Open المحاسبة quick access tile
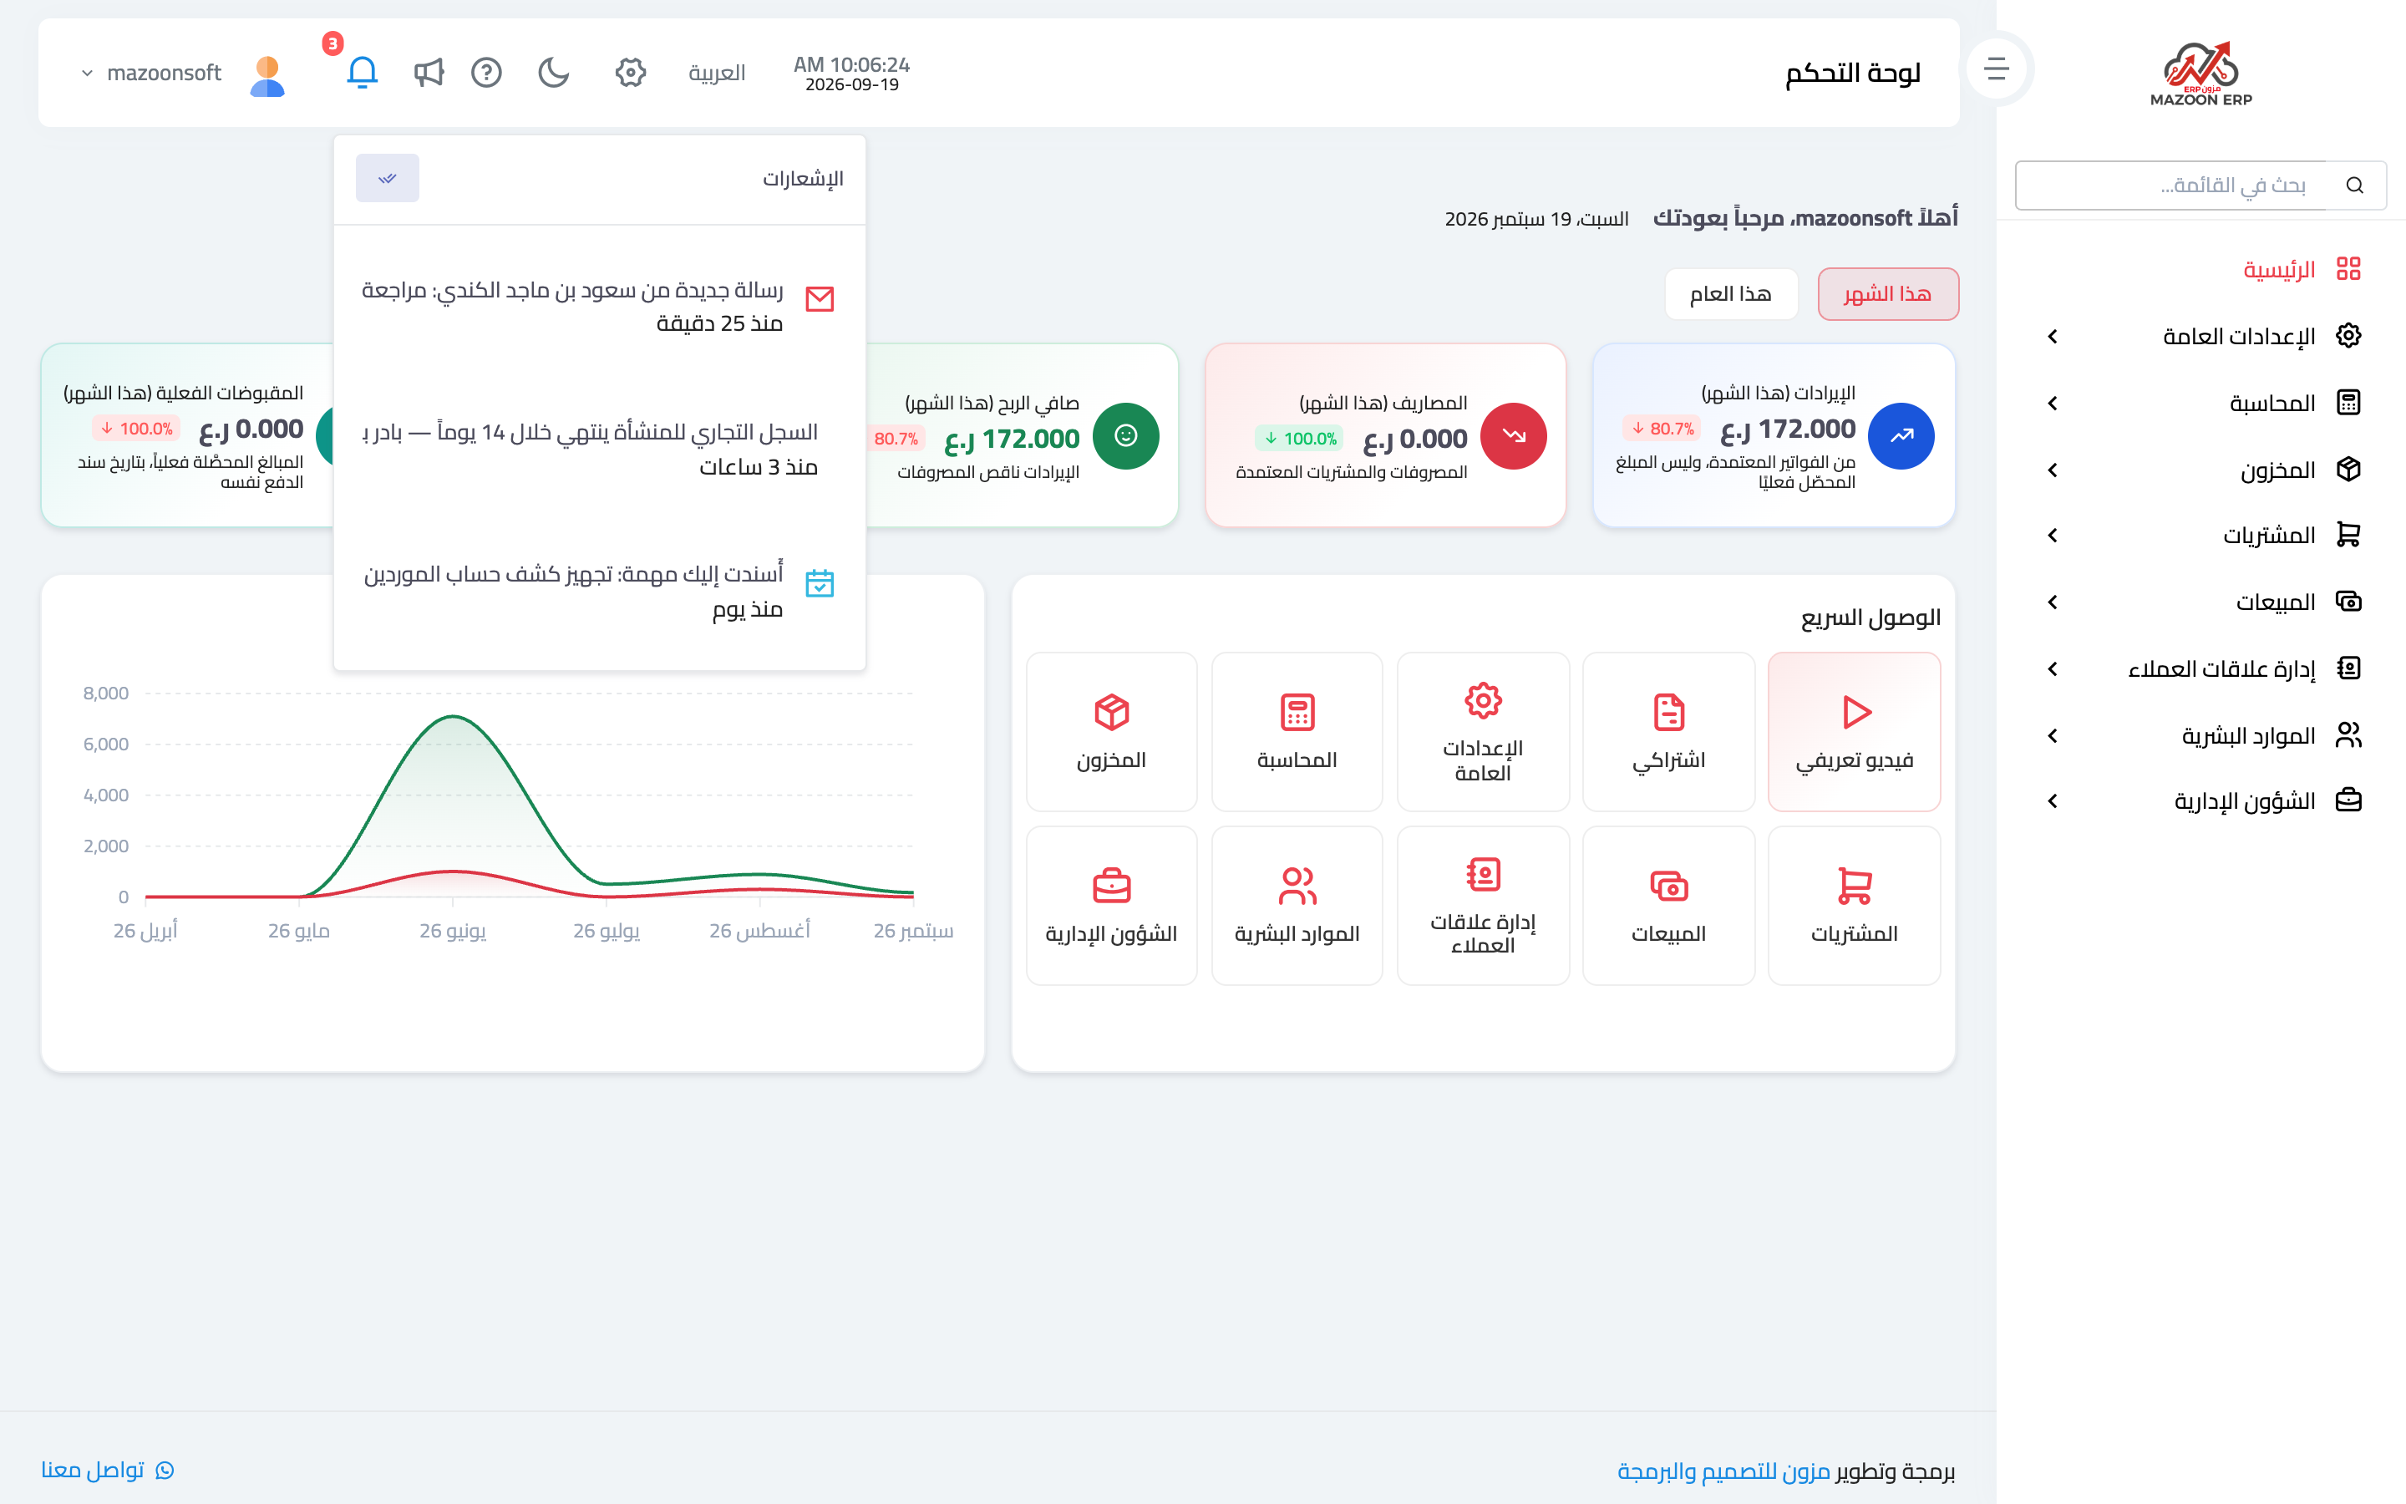This screenshot has width=2406, height=1504. coord(1297,732)
